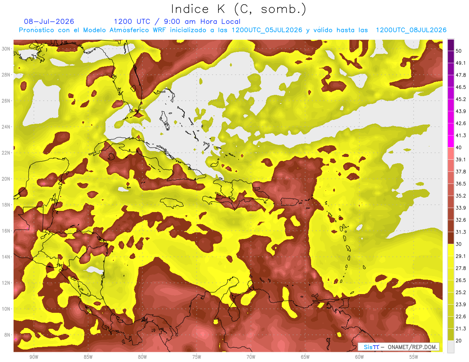This screenshot has height=362, width=469.
Task: Click the longitude axis label "90W"
Action: point(34,357)
